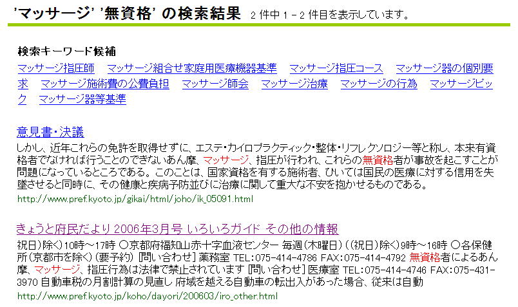
Task: Open the きょうと府民だより 2006年3月号 result title
Action: point(177,228)
